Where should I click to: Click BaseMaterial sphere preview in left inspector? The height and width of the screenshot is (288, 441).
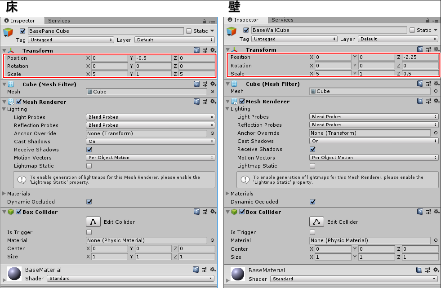(x=14, y=274)
